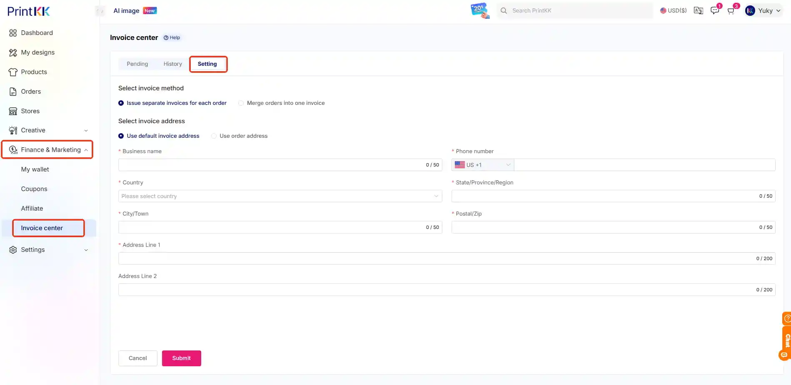Open the Orders page
The width and height of the screenshot is (791, 385).
pyautogui.click(x=31, y=91)
